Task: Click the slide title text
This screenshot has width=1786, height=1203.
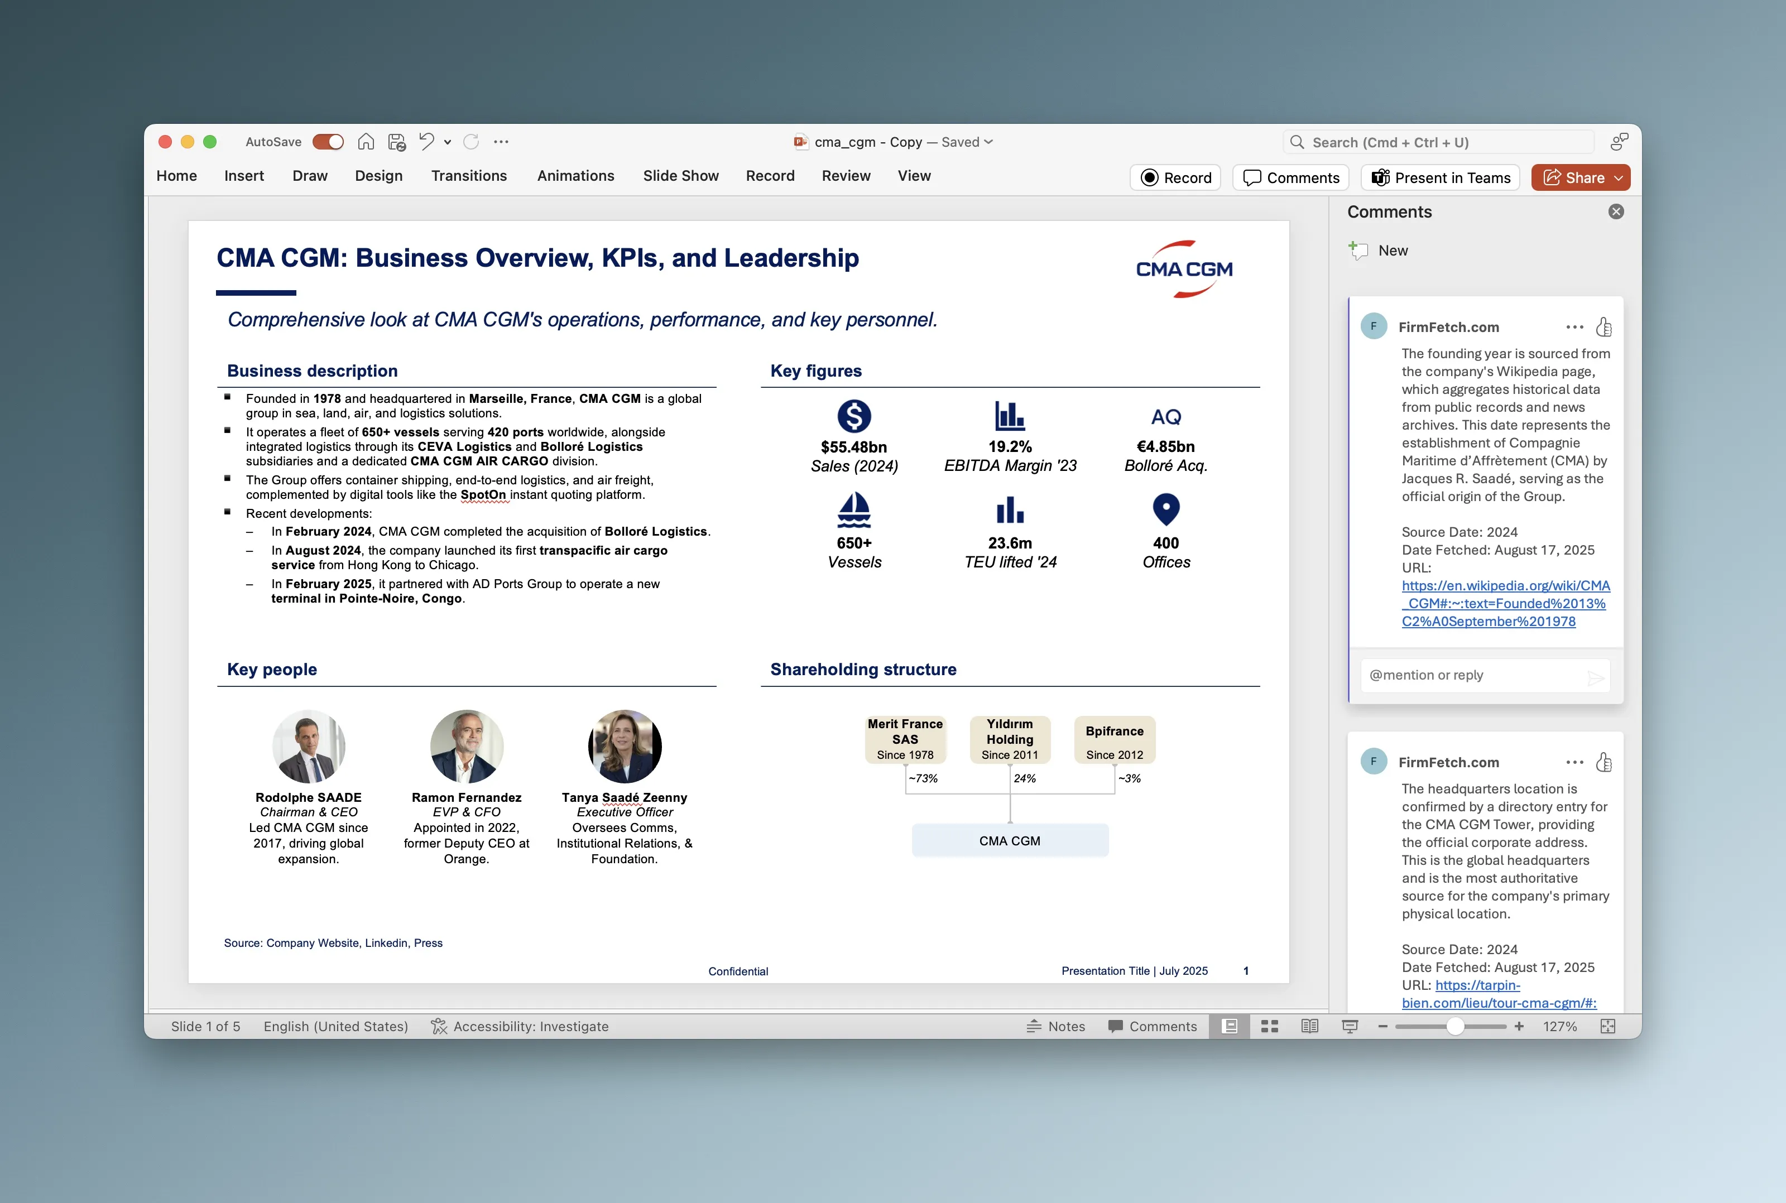Action: [x=538, y=258]
